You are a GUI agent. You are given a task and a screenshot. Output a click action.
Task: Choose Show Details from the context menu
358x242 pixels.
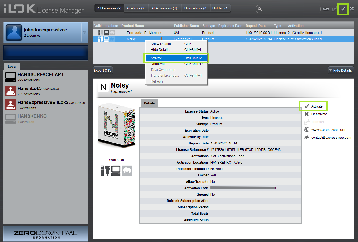coord(176,44)
